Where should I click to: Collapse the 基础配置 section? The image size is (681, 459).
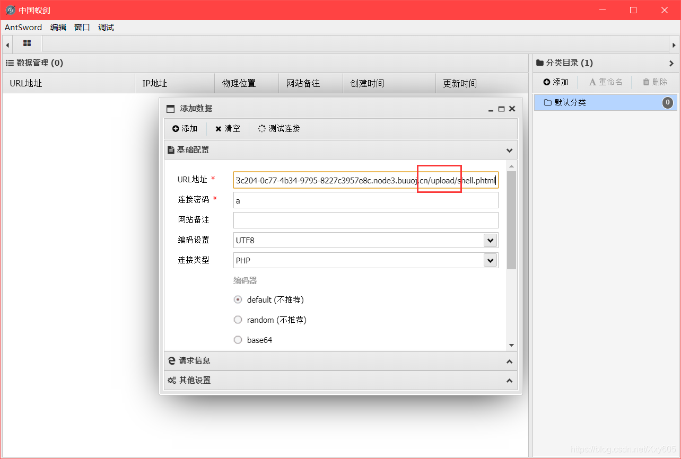[x=509, y=150]
